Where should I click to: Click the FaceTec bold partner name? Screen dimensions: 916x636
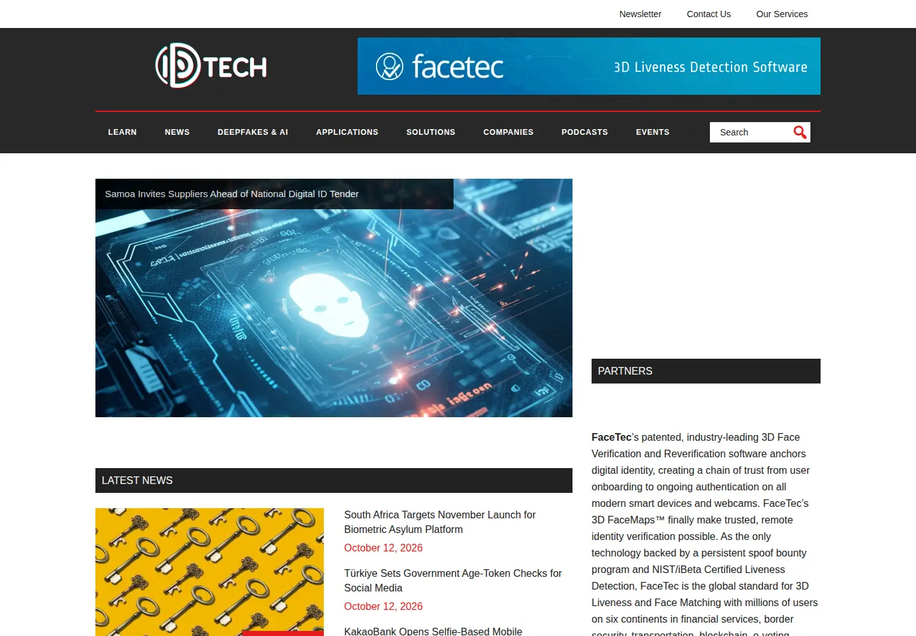point(611,437)
